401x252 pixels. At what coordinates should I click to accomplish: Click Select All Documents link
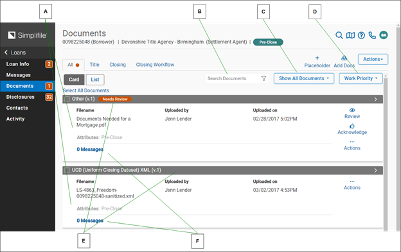86,90
